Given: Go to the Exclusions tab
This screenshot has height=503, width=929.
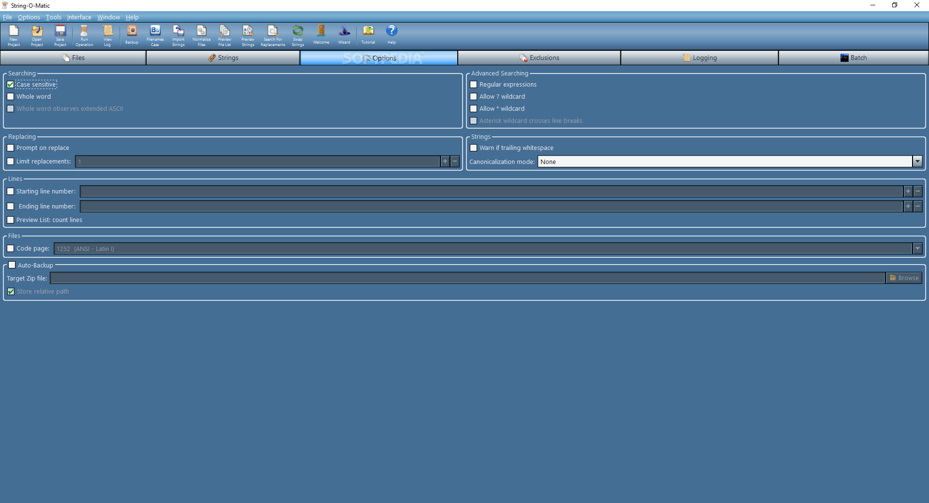Looking at the screenshot, I should 539,58.
